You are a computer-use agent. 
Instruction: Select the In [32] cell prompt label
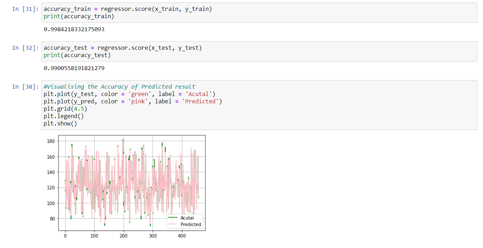(26, 48)
